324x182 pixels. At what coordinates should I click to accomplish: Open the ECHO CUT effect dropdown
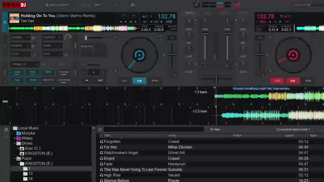(x=52, y=37)
